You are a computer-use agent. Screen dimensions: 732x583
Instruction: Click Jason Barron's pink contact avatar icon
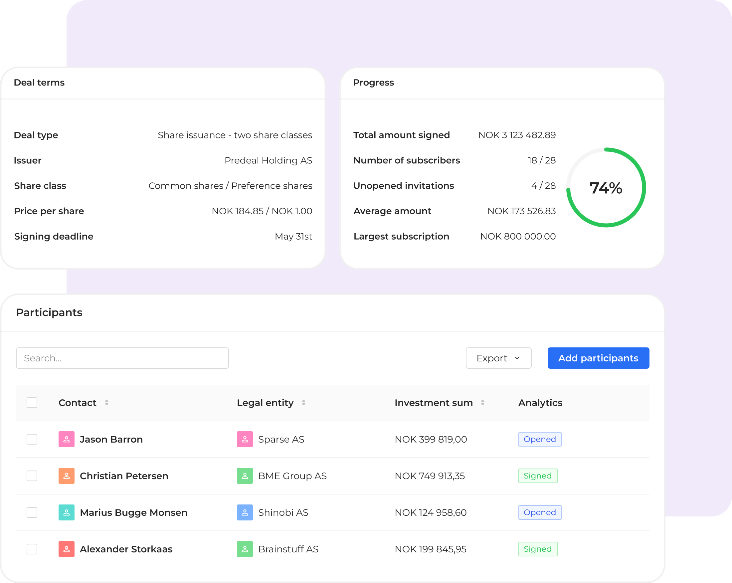(66, 439)
